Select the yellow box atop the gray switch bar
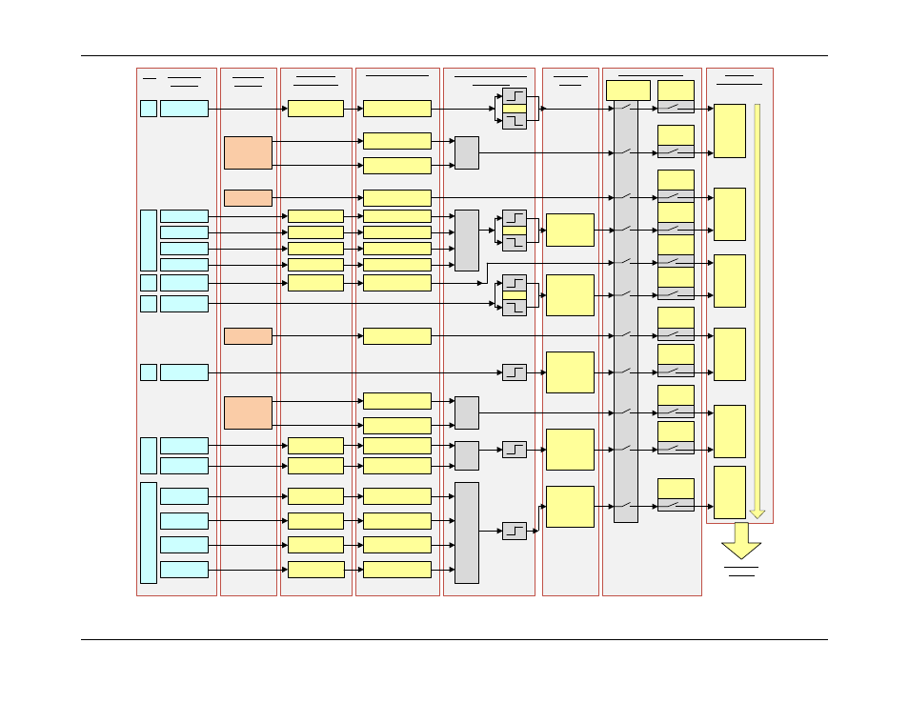This screenshot has height=703, width=909. click(629, 90)
